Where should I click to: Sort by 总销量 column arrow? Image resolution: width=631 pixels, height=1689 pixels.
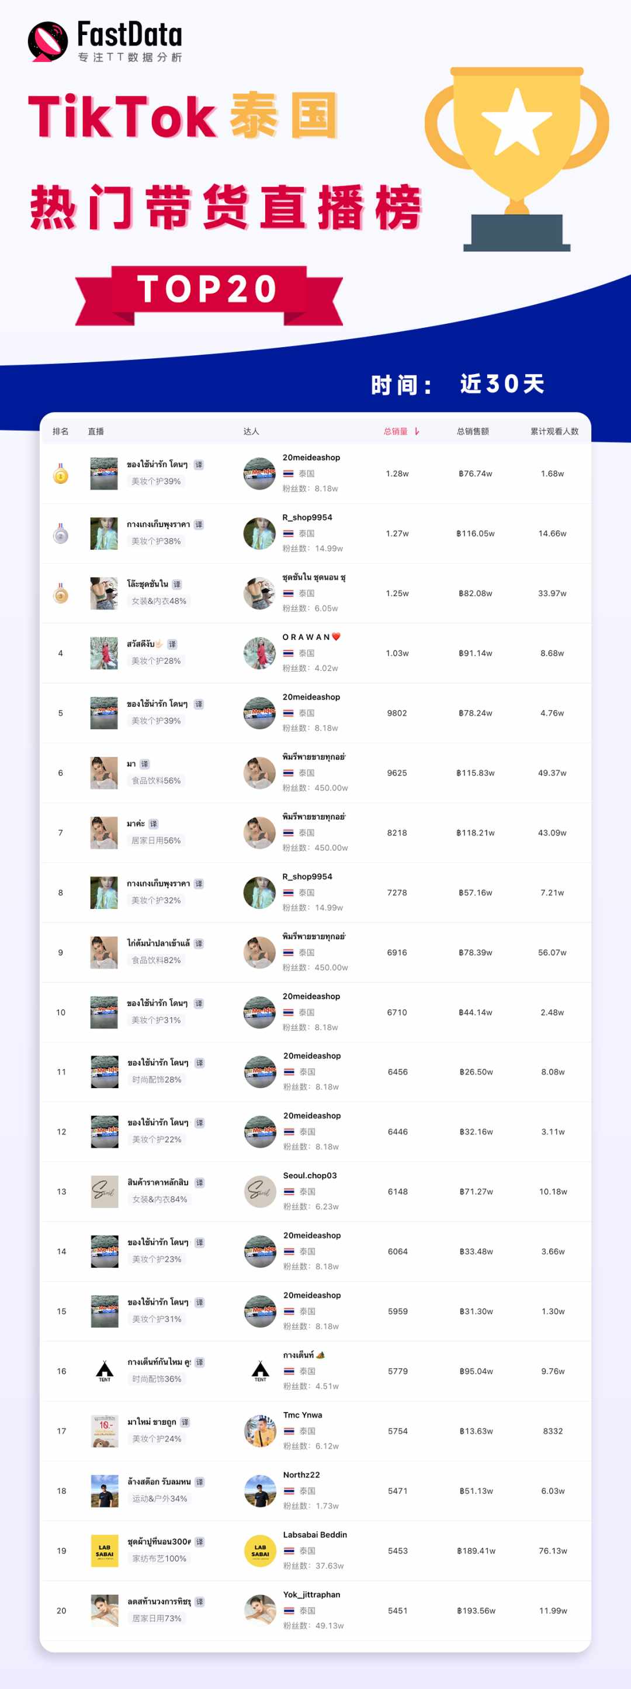pos(417,431)
